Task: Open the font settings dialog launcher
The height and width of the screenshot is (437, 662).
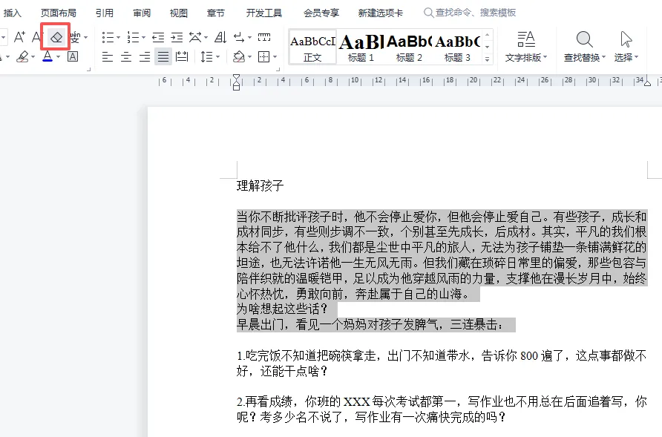Action: tap(88, 69)
